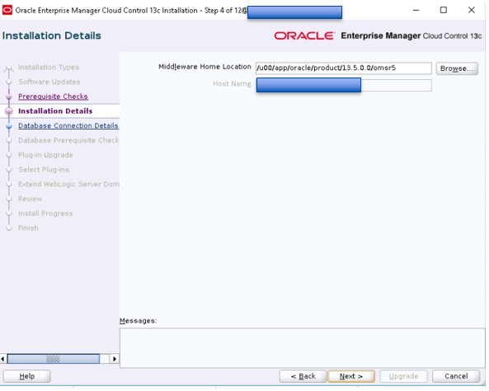Click the Prerequisite Checks step bullet
This screenshot has width=489, height=391.
coord(9,97)
